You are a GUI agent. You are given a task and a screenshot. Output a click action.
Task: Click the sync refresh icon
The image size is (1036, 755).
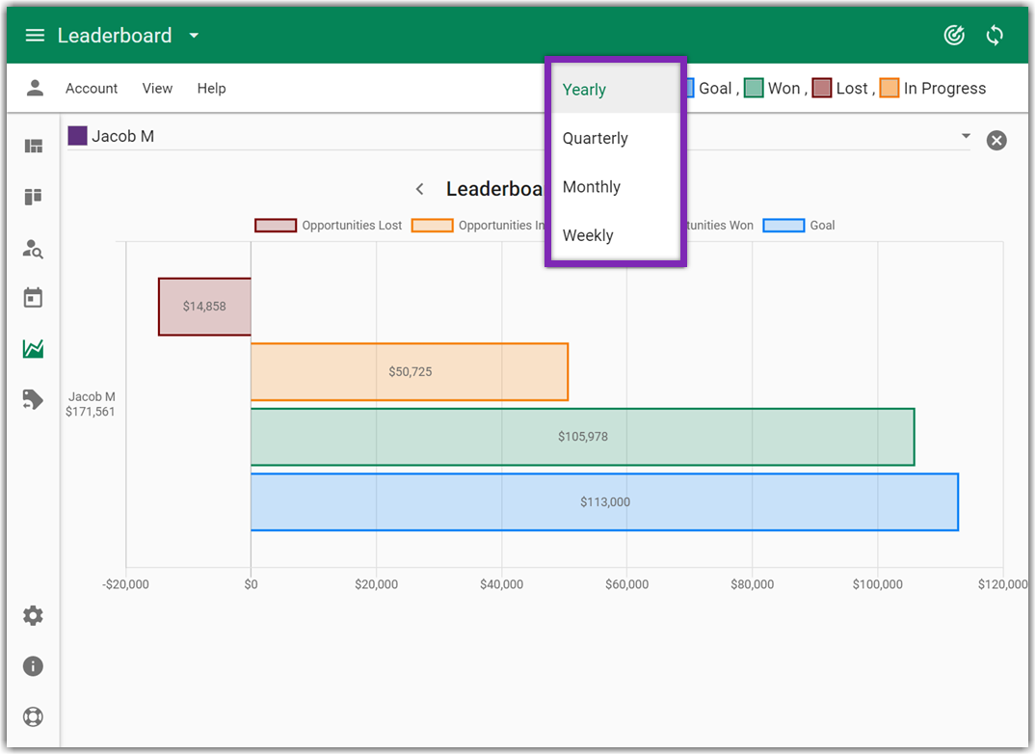coord(995,35)
